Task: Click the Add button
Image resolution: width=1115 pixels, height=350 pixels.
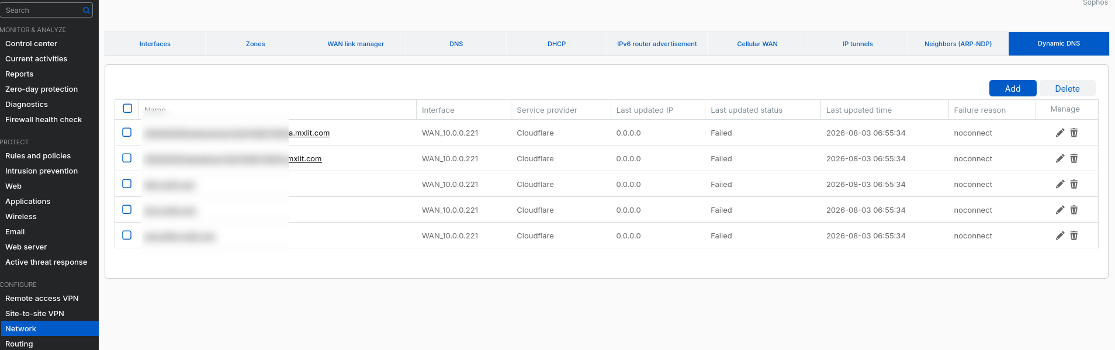Action: tap(1013, 88)
